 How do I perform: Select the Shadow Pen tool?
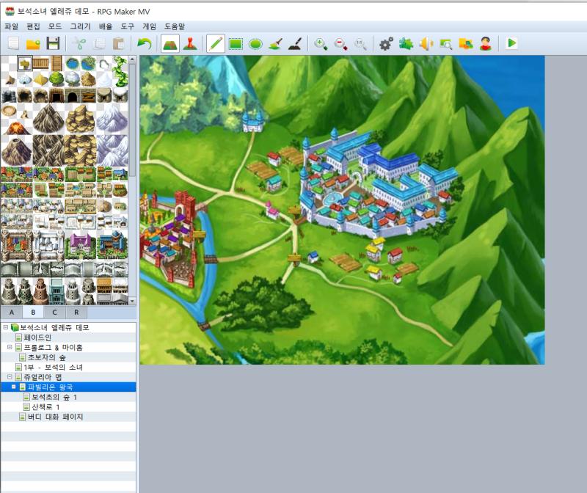pos(296,43)
